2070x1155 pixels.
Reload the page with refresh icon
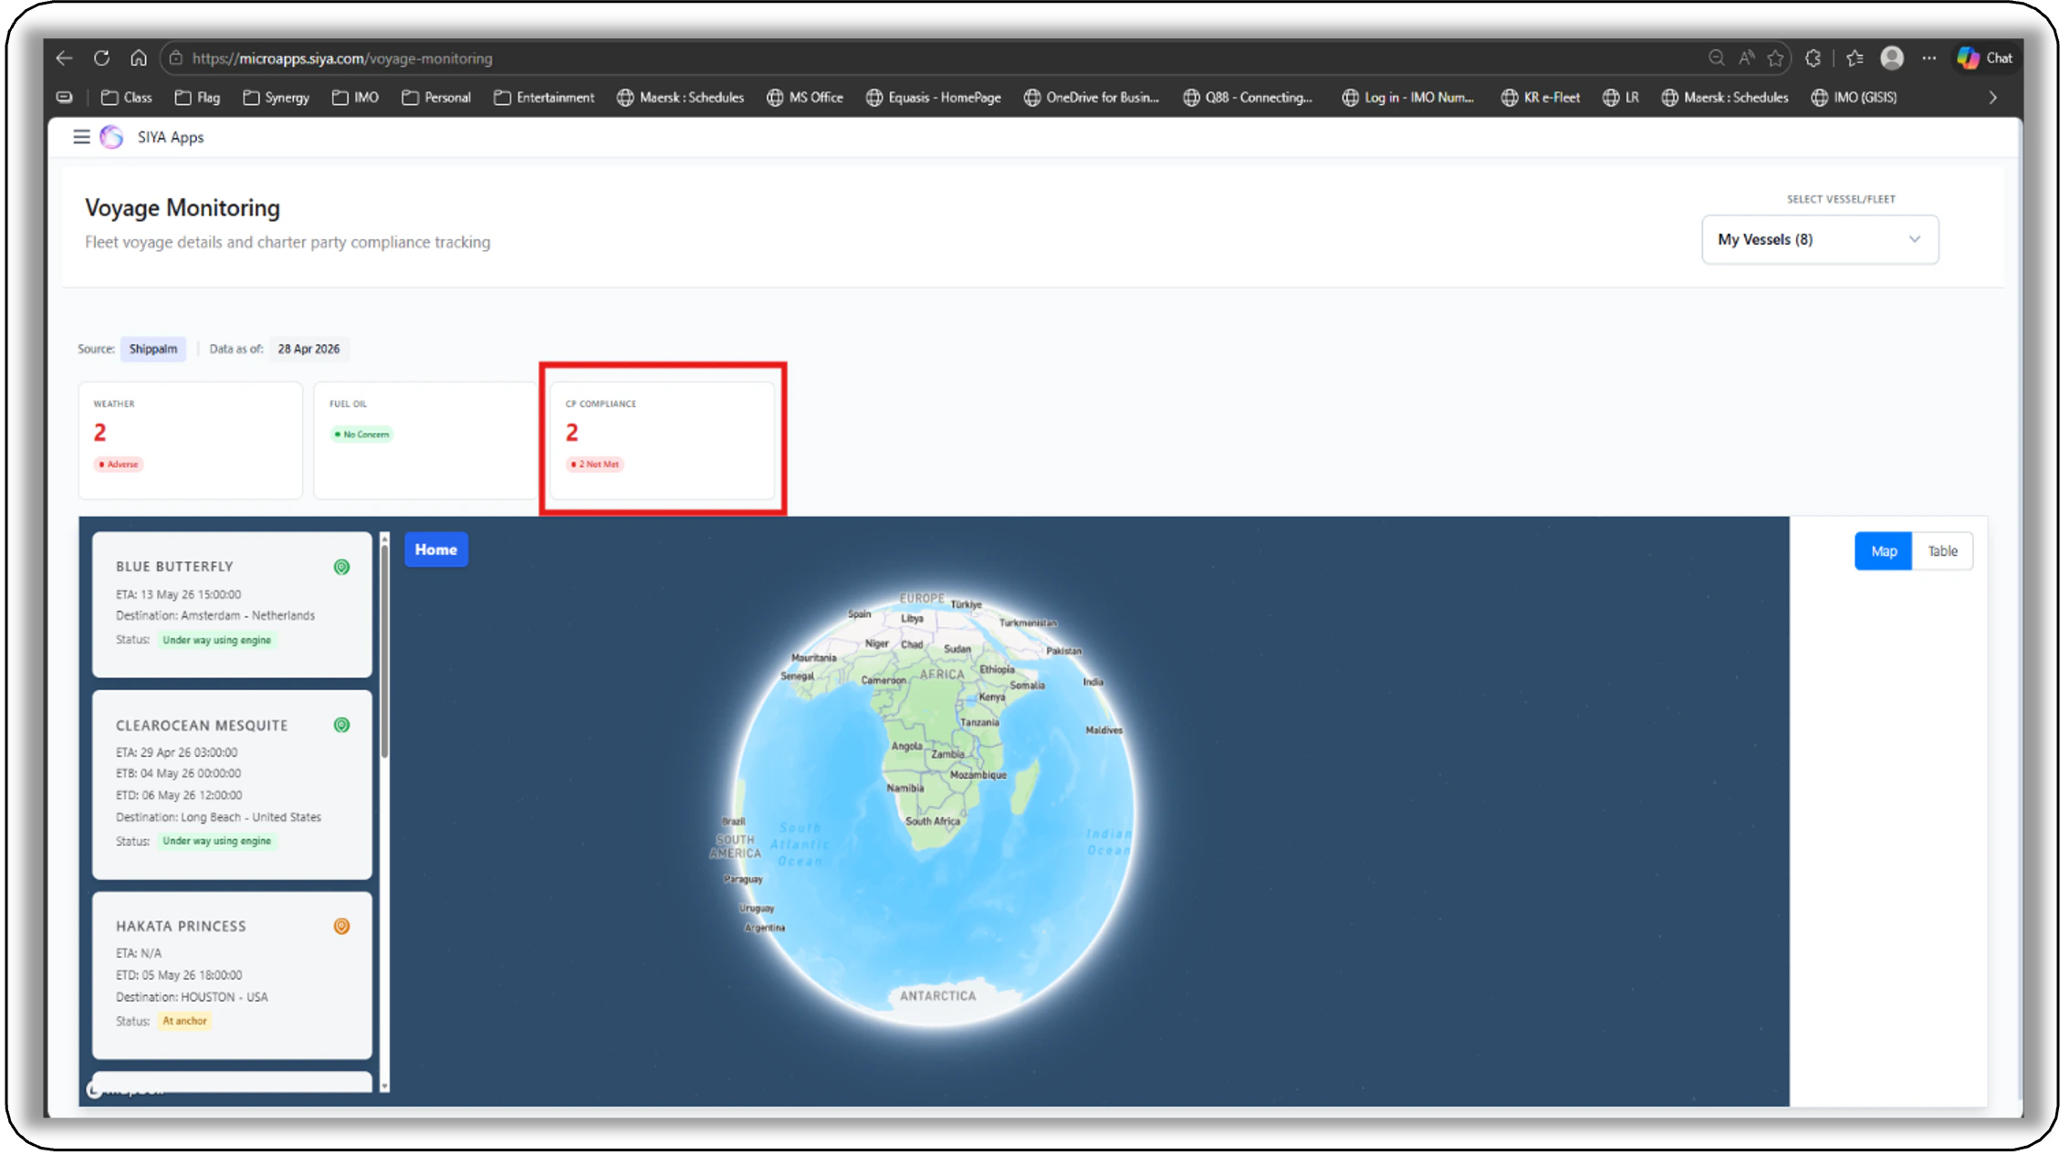coord(101,58)
